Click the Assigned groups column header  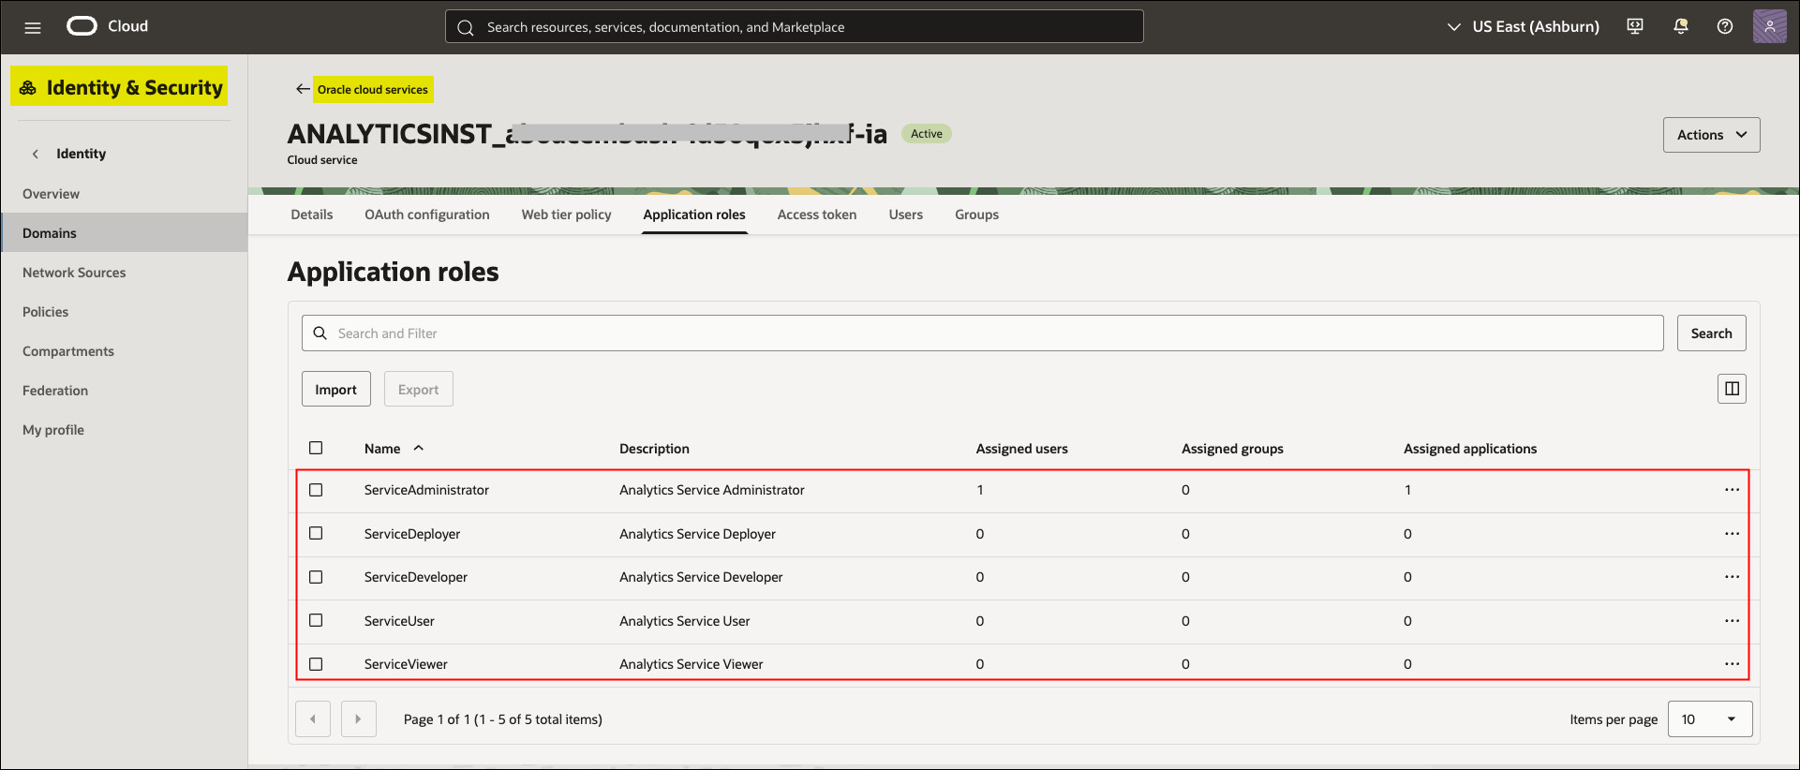tap(1232, 449)
